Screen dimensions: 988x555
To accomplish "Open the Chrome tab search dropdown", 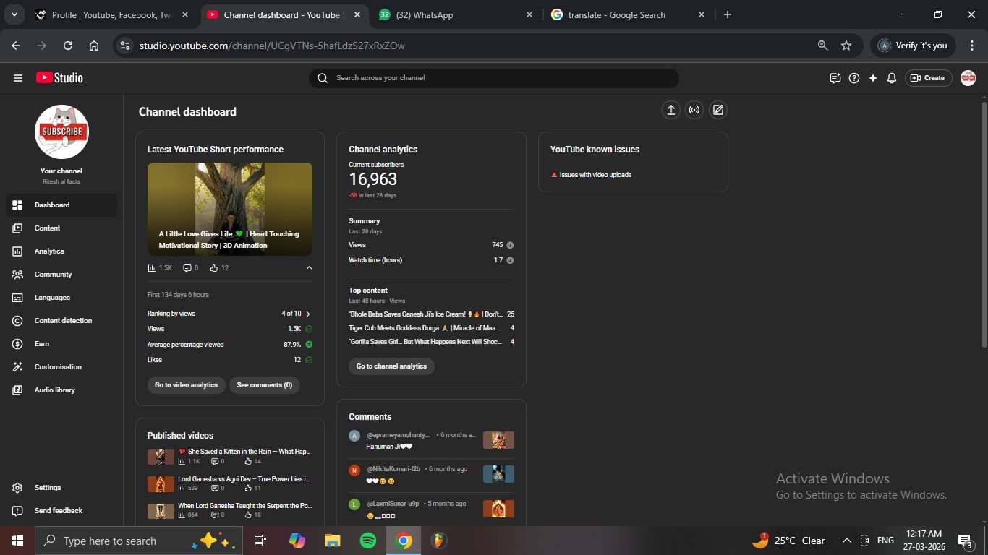I will [x=14, y=14].
